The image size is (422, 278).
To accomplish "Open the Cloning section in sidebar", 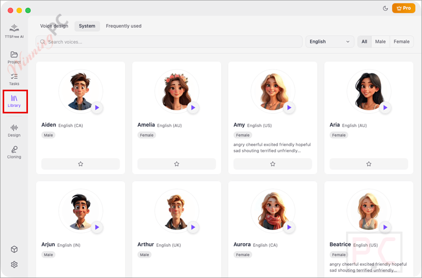I will [x=14, y=152].
